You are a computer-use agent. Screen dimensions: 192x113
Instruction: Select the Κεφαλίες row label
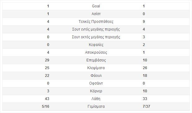pyautogui.click(x=96, y=45)
